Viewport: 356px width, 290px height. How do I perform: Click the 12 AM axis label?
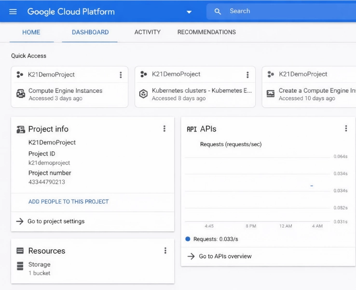[x=286, y=226]
